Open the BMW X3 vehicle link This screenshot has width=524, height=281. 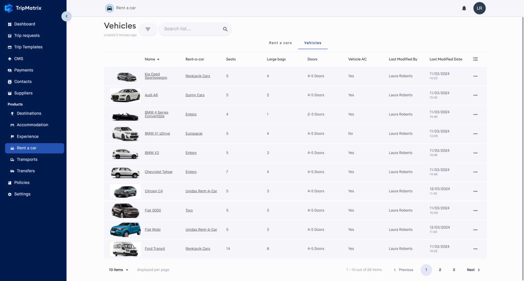point(152,153)
